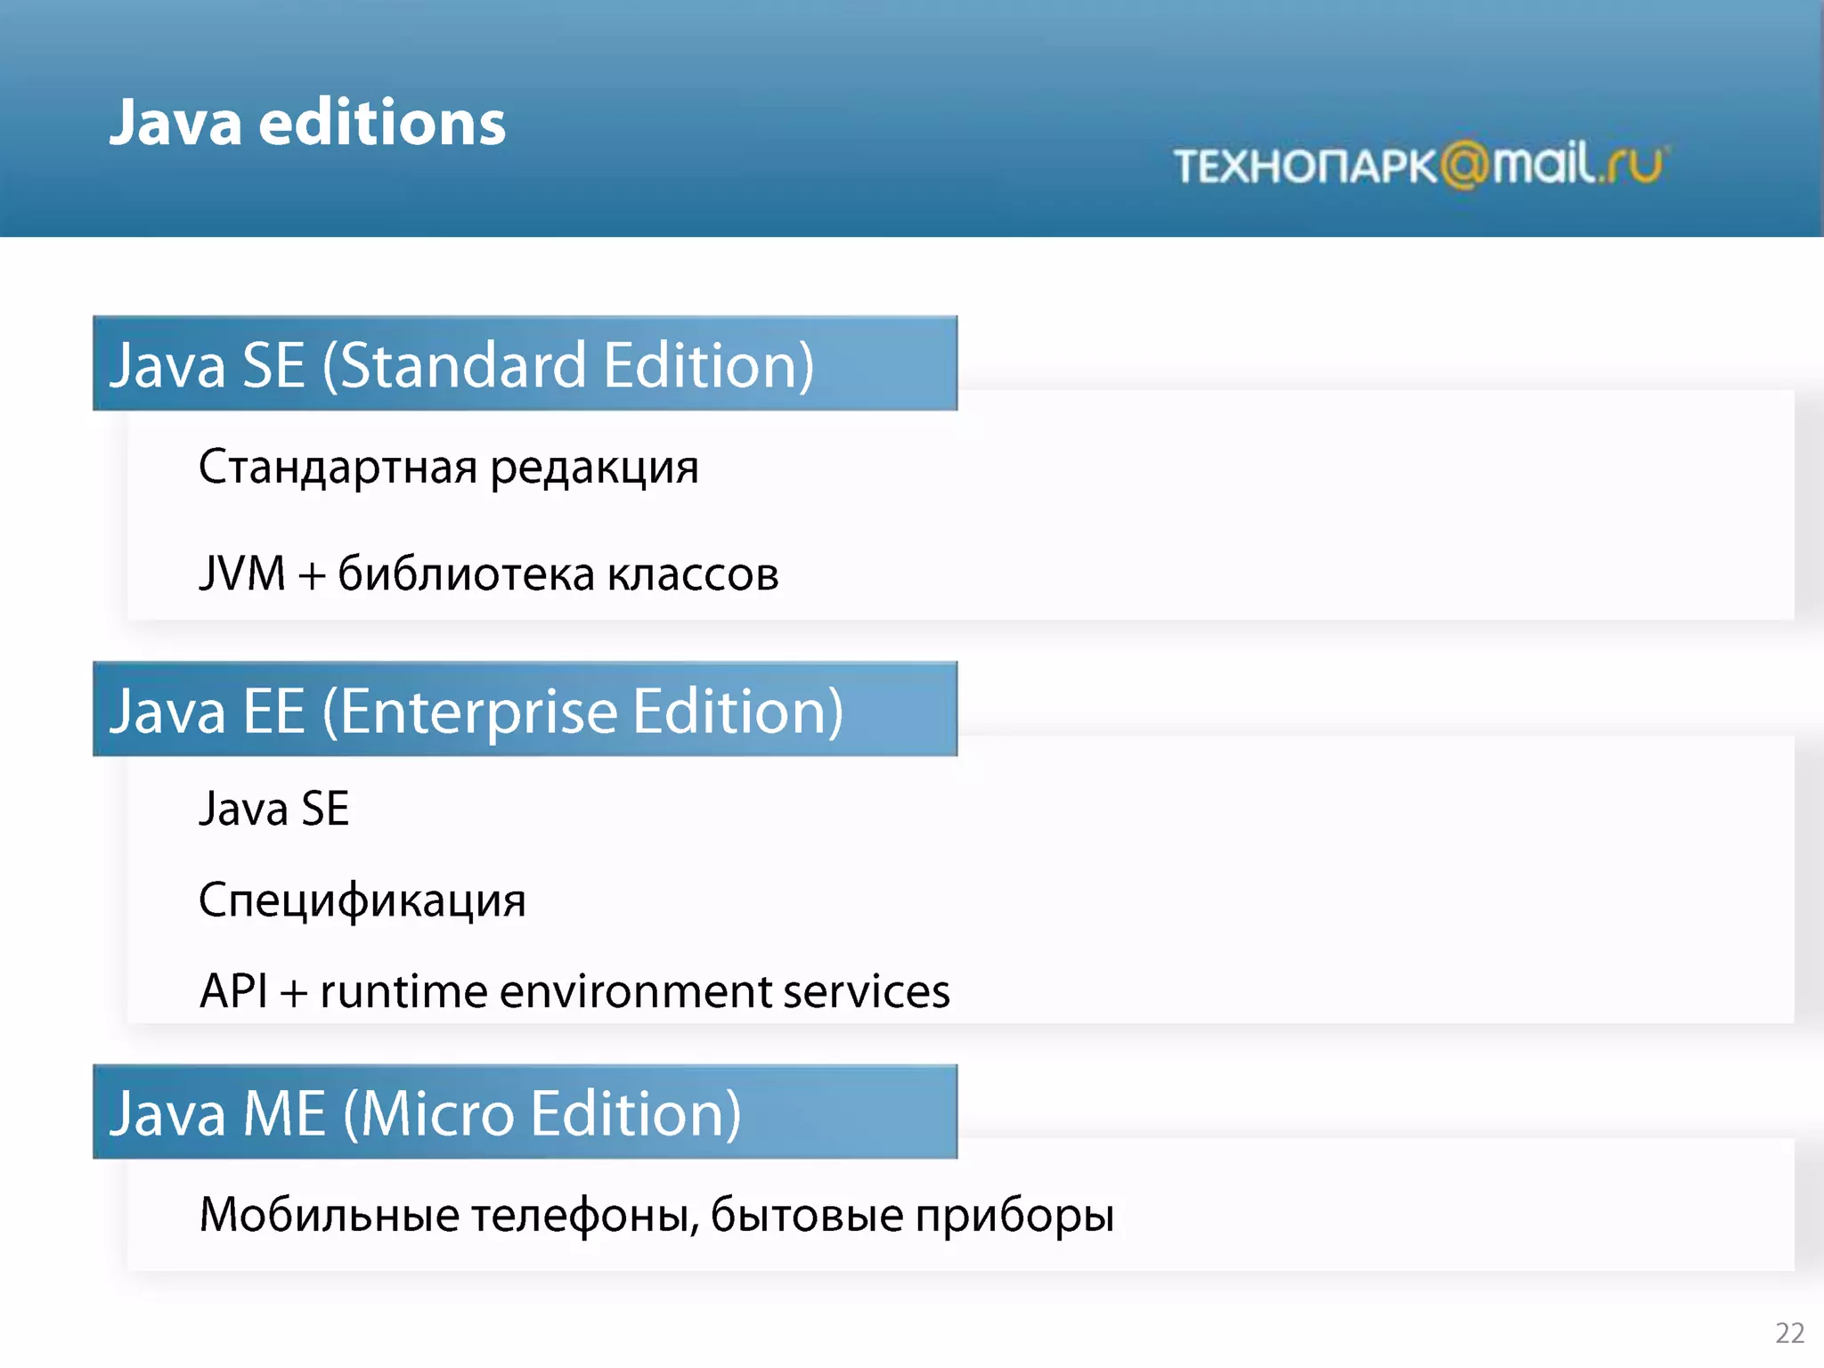Select "Мобильные телефоны, бытовые приборы" text
Image resolution: width=1824 pixels, height=1368 pixels.
[656, 1215]
